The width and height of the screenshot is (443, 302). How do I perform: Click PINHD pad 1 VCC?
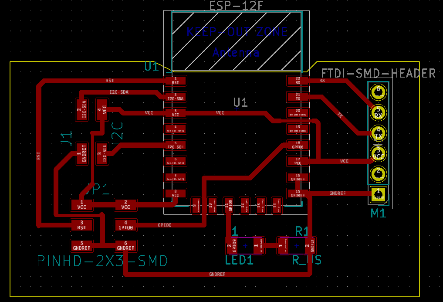click(81, 205)
